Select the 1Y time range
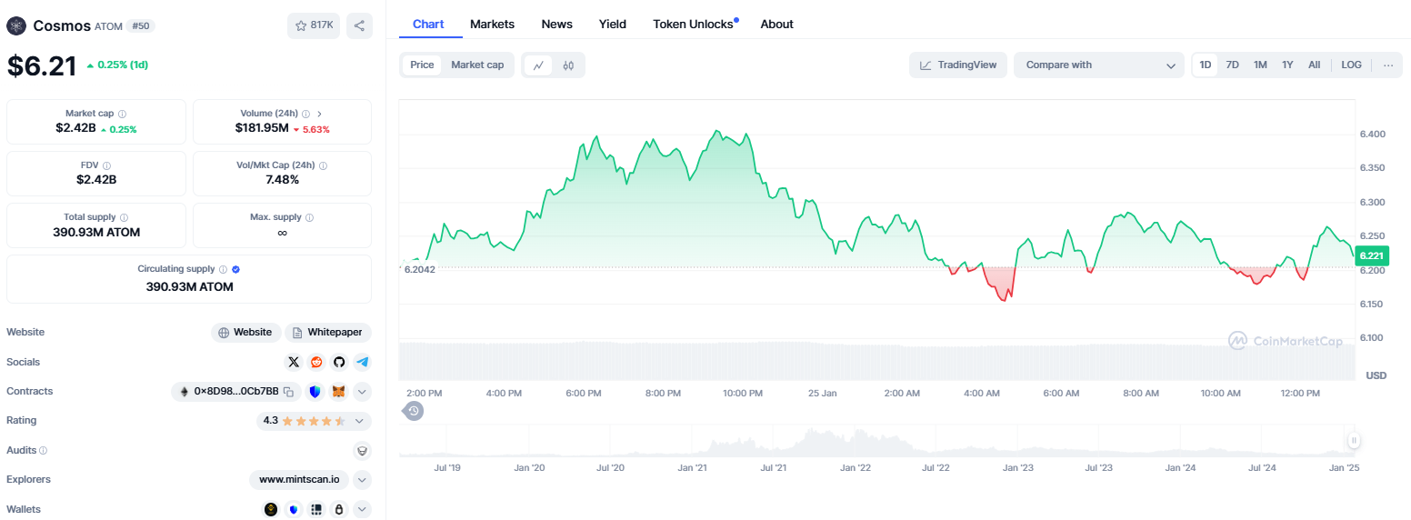Screen dimensions: 1411x520 coord(1287,65)
